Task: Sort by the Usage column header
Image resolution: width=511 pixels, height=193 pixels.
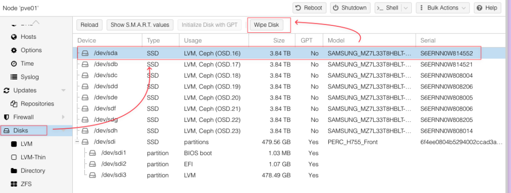Action: pos(214,40)
